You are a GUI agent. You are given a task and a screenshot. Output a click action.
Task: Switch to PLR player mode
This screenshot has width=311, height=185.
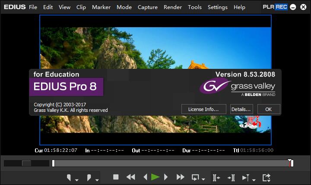(x=268, y=7)
